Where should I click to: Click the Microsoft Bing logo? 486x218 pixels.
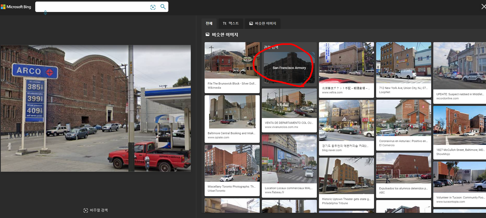coord(16,7)
